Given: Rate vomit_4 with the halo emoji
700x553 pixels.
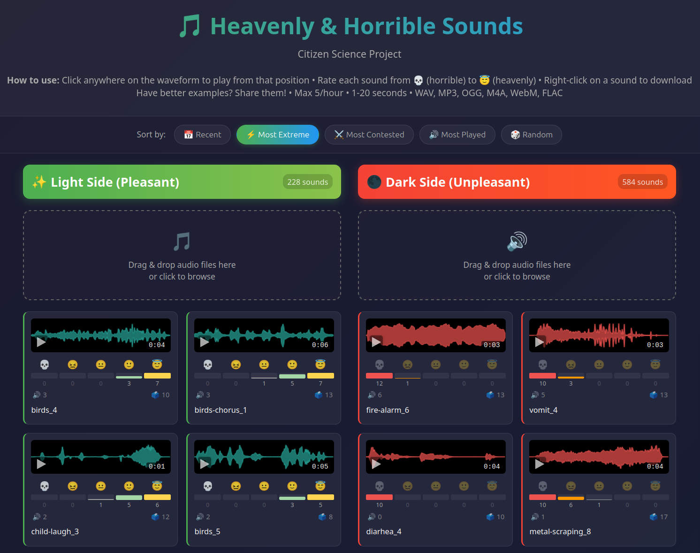Looking at the screenshot, I should (655, 364).
